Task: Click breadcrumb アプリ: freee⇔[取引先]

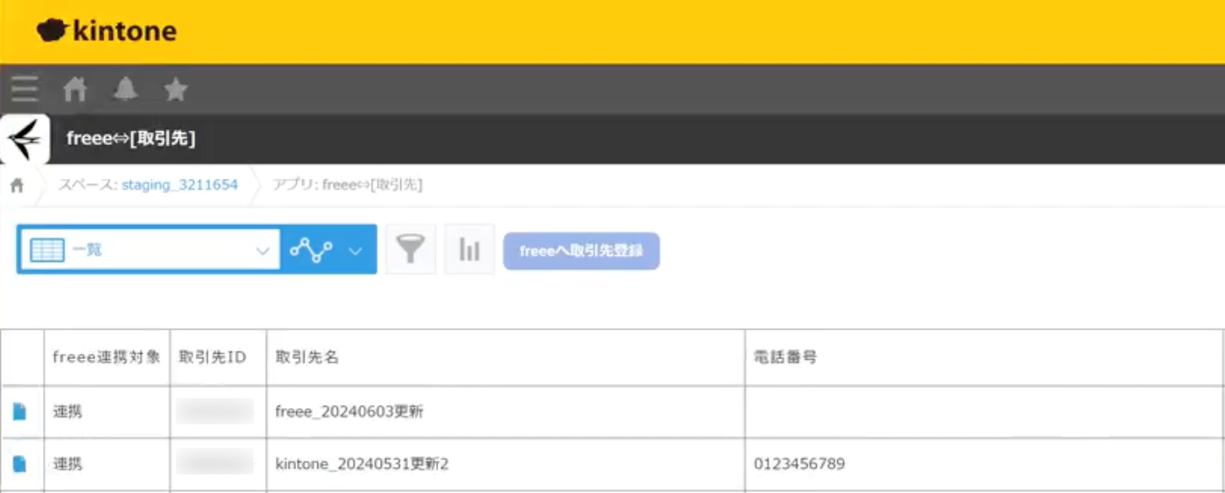Action: (x=347, y=185)
